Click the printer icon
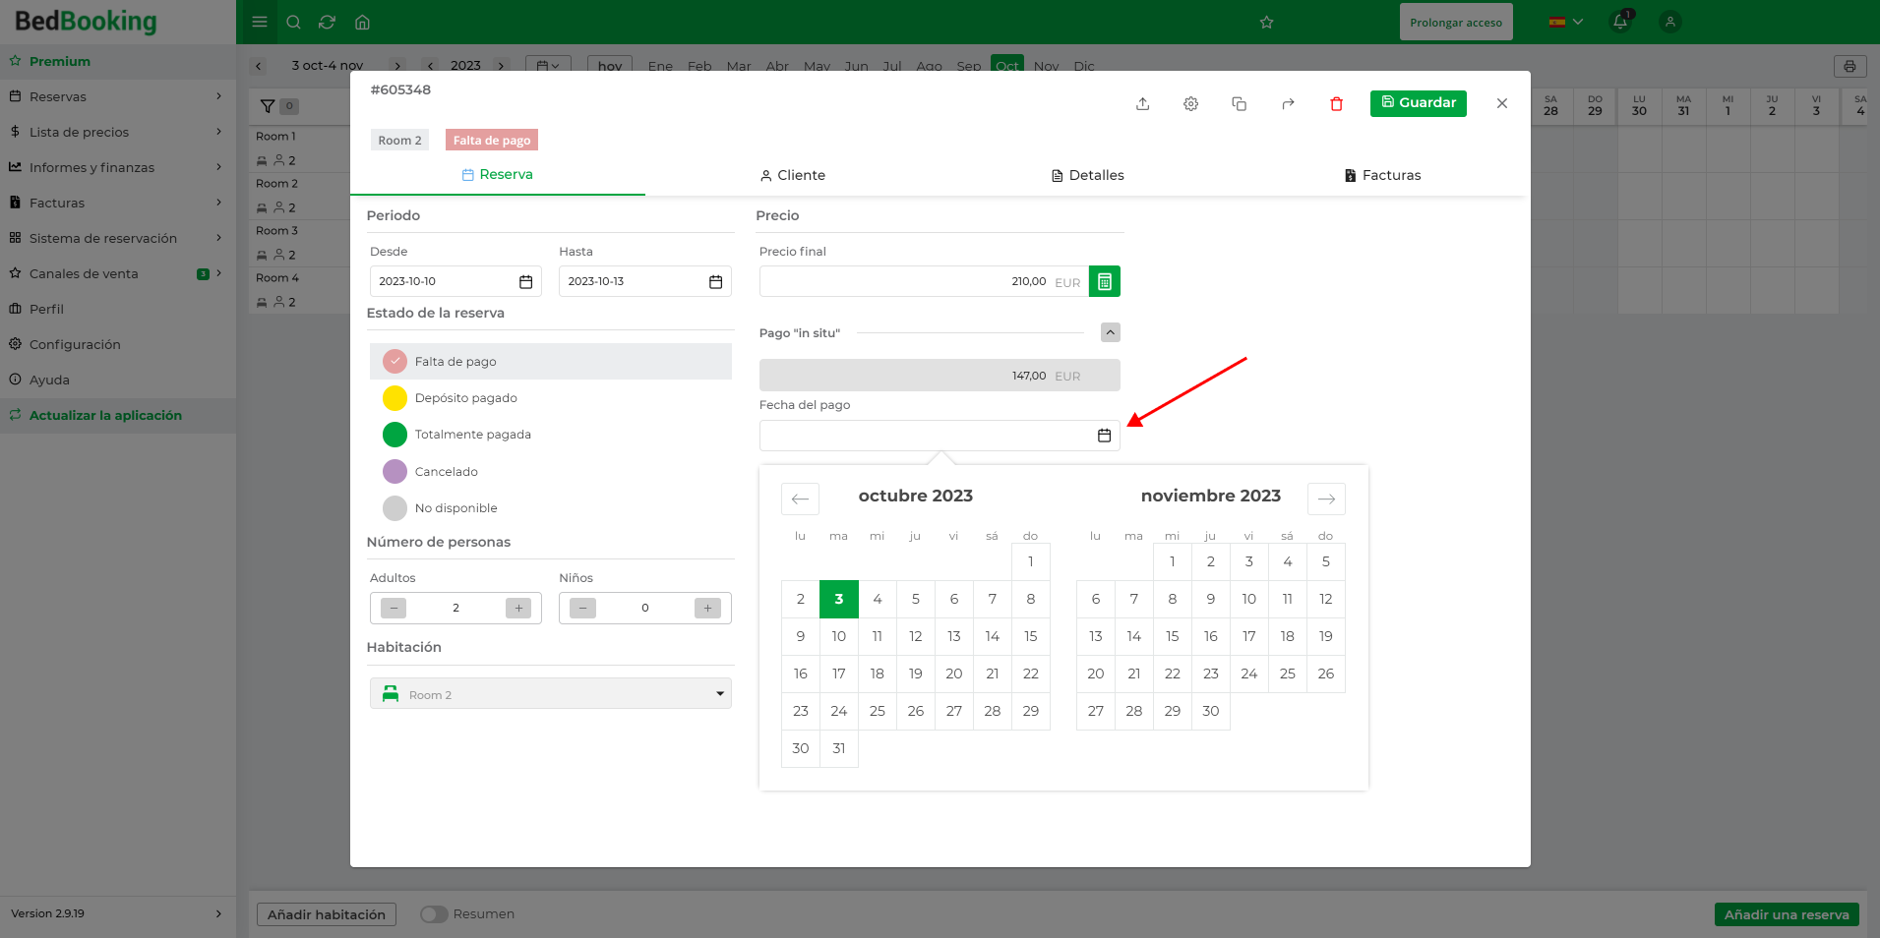Screen dimensions: 1880x938 (x=1850, y=66)
